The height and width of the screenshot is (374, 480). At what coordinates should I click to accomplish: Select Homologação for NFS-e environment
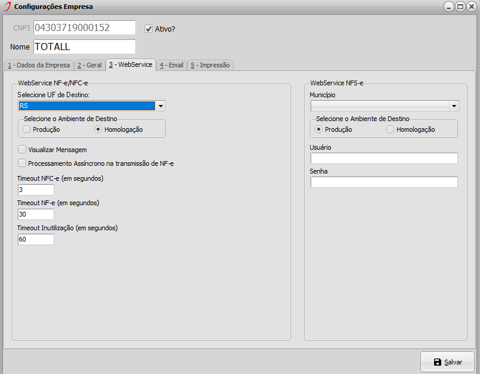pyautogui.click(x=390, y=129)
